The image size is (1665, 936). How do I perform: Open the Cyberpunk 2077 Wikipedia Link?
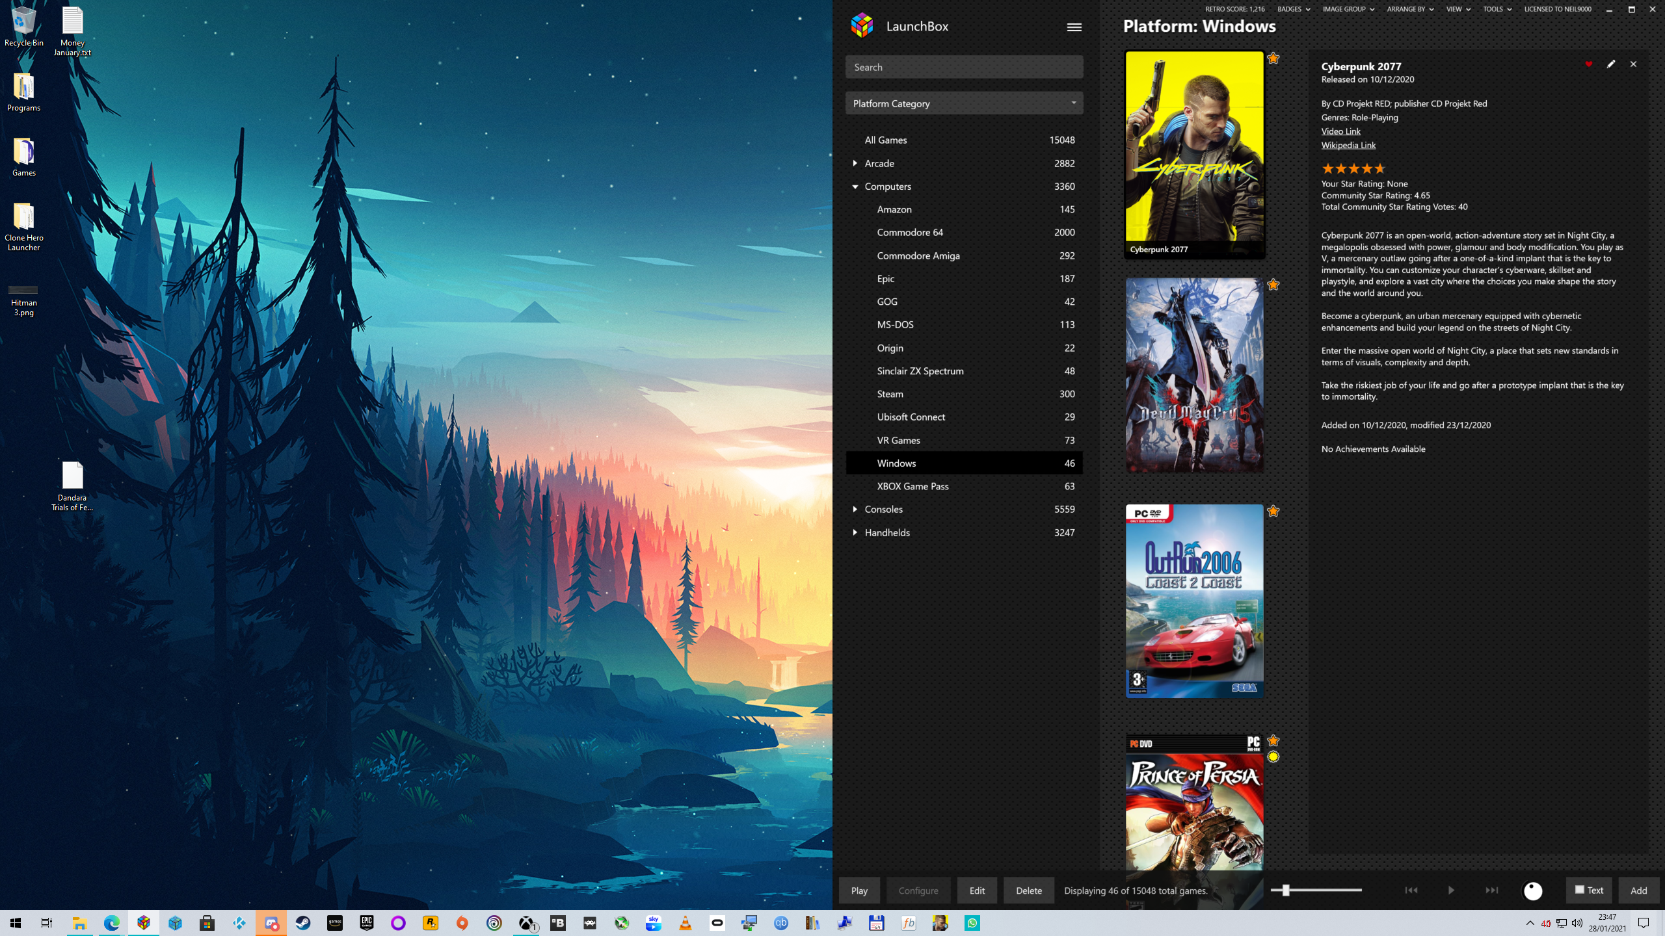coord(1348,145)
